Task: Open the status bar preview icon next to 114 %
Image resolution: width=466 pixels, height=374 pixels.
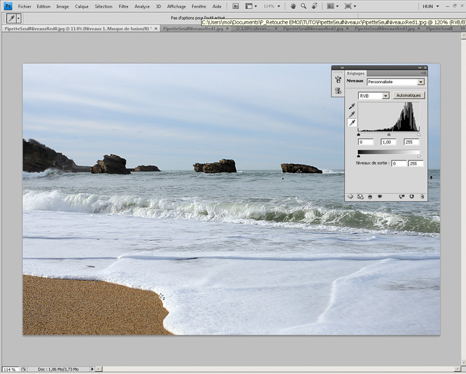Action: pyautogui.click(x=23, y=369)
